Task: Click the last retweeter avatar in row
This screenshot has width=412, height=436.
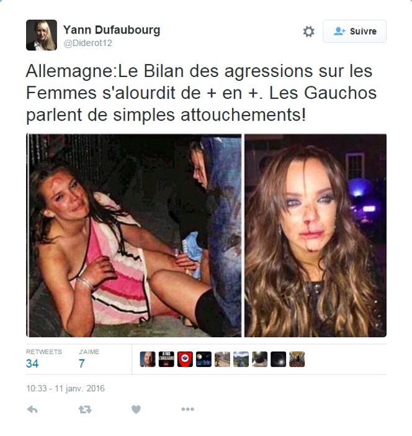Action: click(297, 359)
